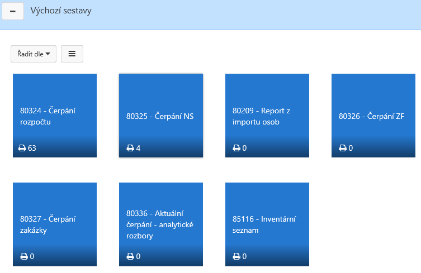Open 80336 - Aktuální čerpání analytické rozbory tile
The height and width of the screenshot is (273, 421).
(161, 224)
